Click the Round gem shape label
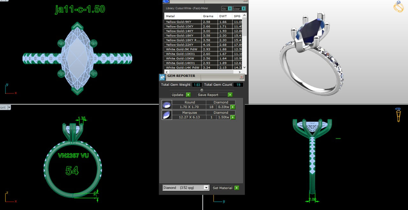408x210 pixels. (x=190, y=102)
